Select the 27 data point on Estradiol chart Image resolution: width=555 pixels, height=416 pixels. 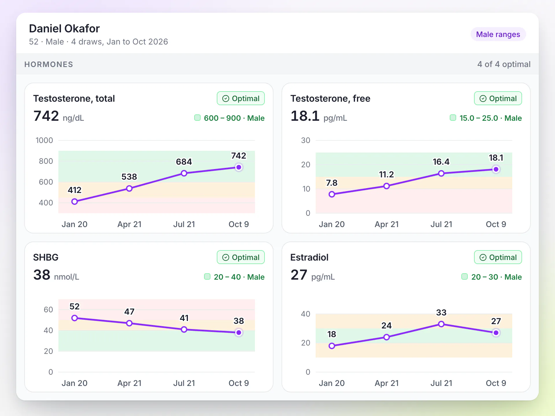496,333
